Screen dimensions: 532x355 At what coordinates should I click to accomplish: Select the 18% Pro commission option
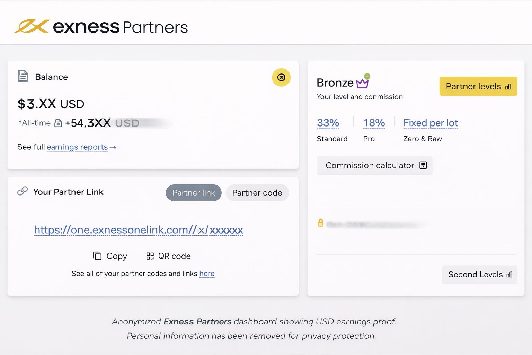coord(374,122)
